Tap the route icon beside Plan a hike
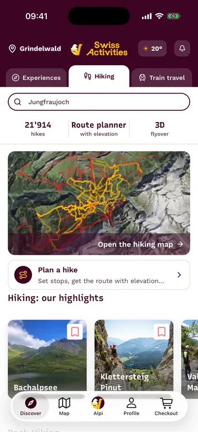 pos(23,275)
